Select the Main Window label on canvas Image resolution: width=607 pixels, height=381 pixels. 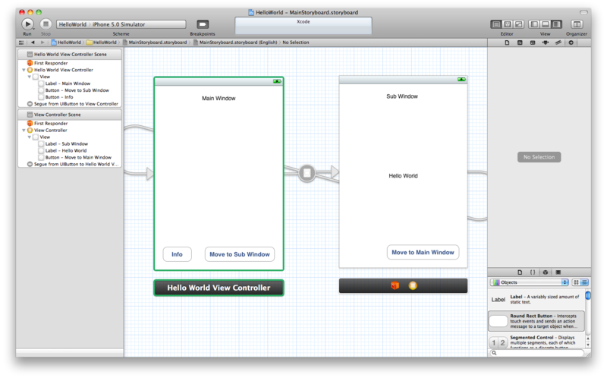(219, 99)
